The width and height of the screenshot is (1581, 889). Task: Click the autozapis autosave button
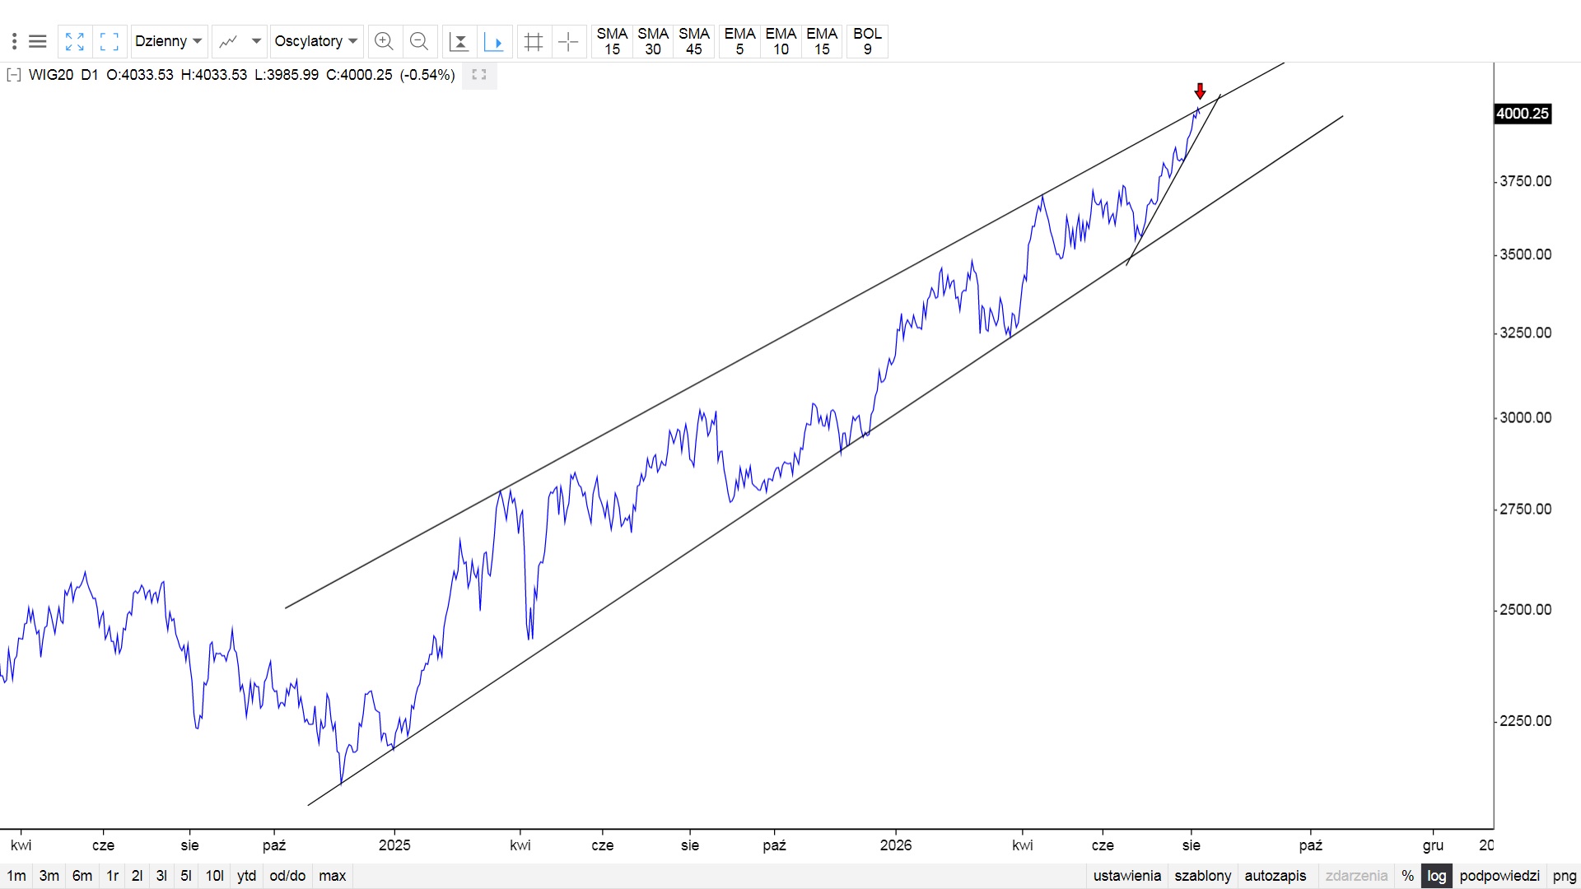[1276, 876]
